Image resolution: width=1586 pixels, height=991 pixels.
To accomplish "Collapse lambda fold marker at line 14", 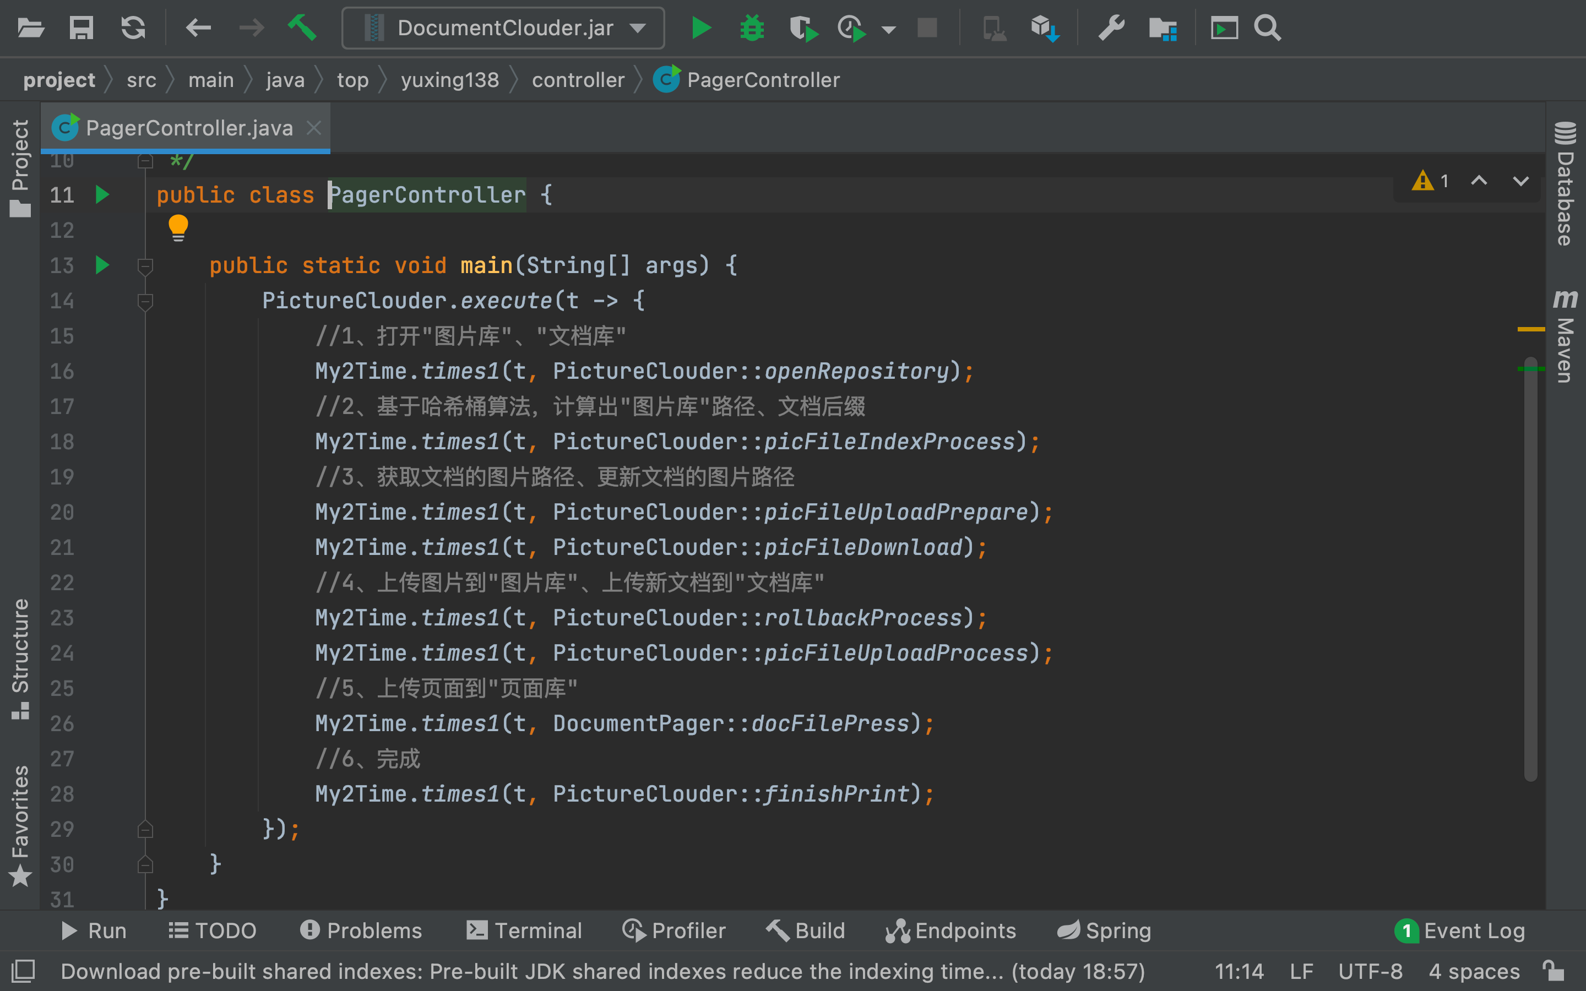I will (145, 302).
